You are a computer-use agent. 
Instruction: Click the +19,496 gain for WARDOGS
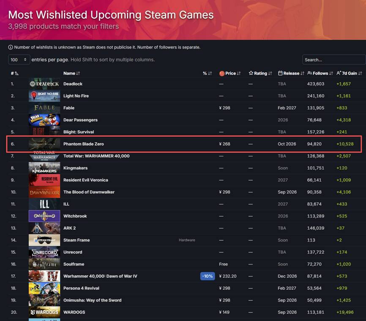(345, 312)
